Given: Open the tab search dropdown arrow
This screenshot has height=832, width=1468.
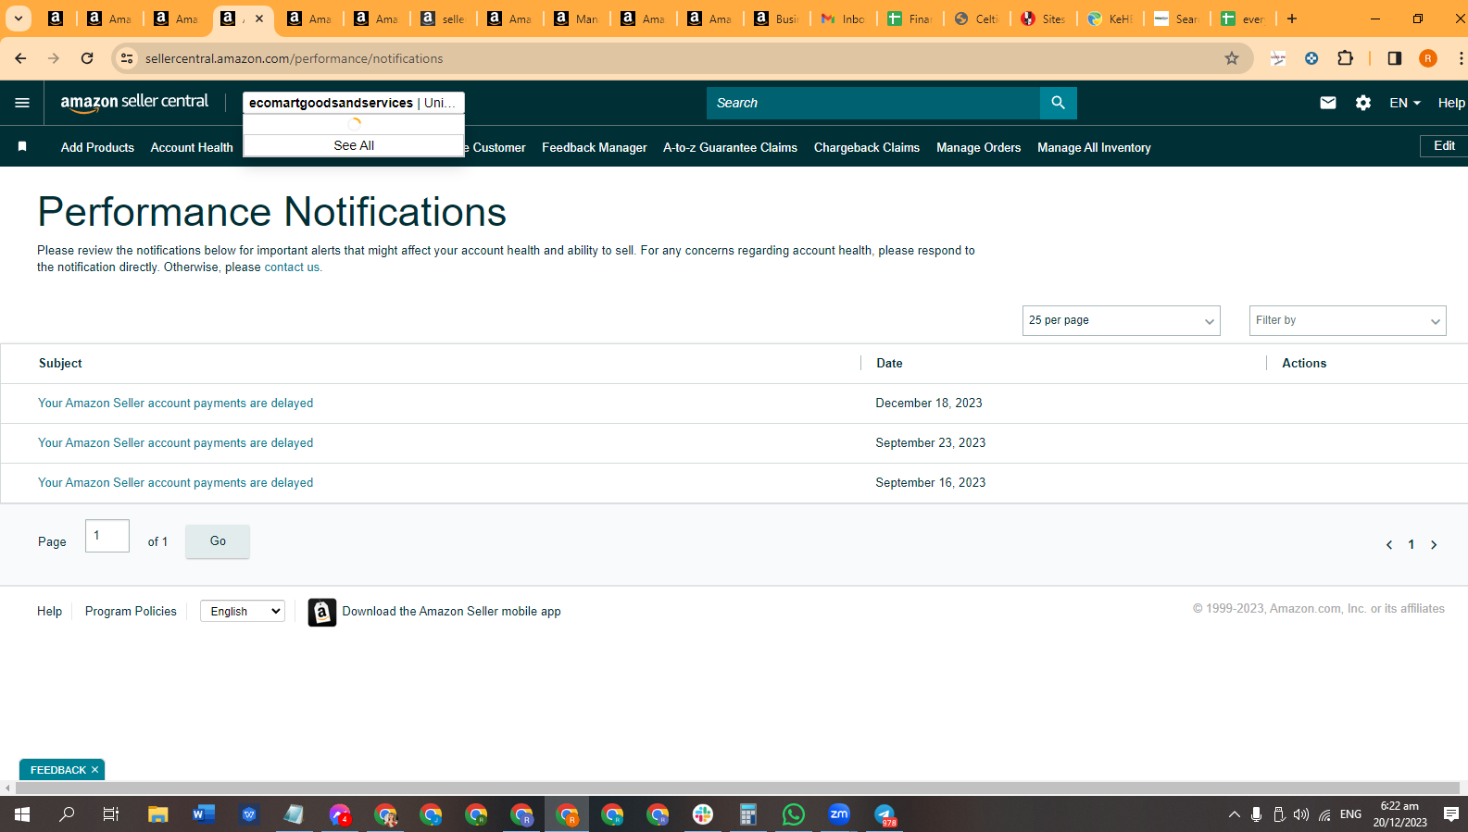Looking at the screenshot, I should [x=18, y=19].
